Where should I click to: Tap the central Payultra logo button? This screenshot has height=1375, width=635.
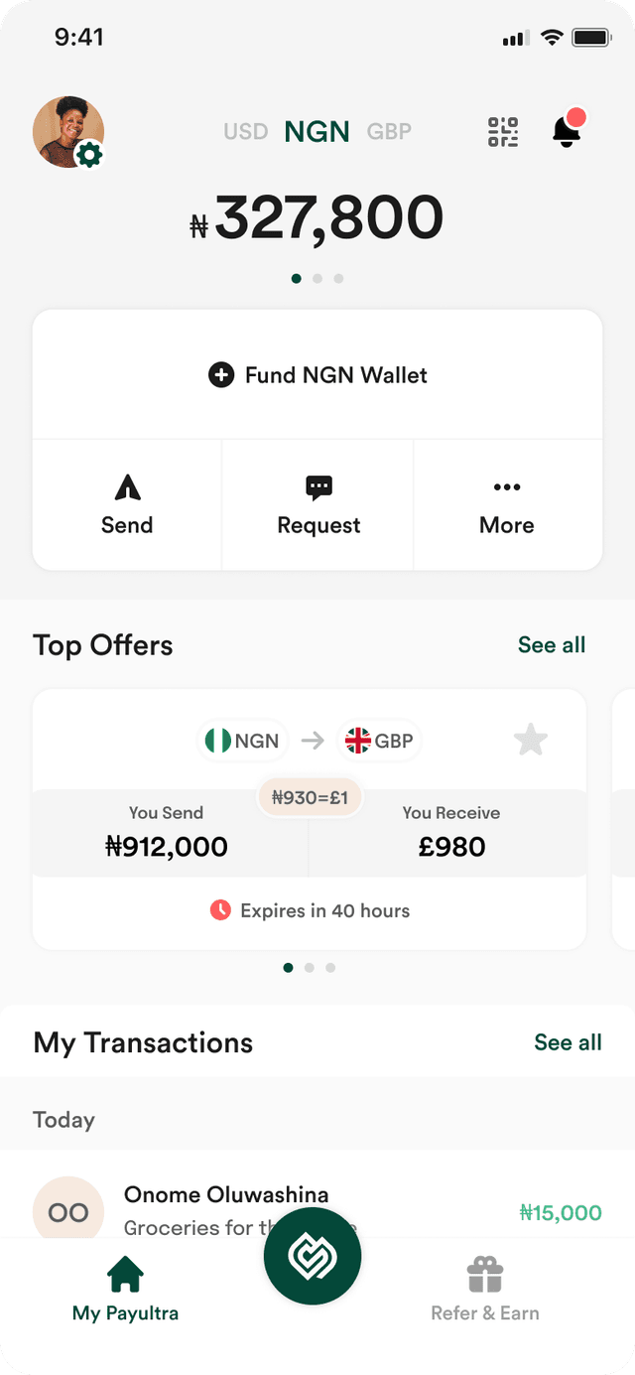click(x=313, y=1257)
